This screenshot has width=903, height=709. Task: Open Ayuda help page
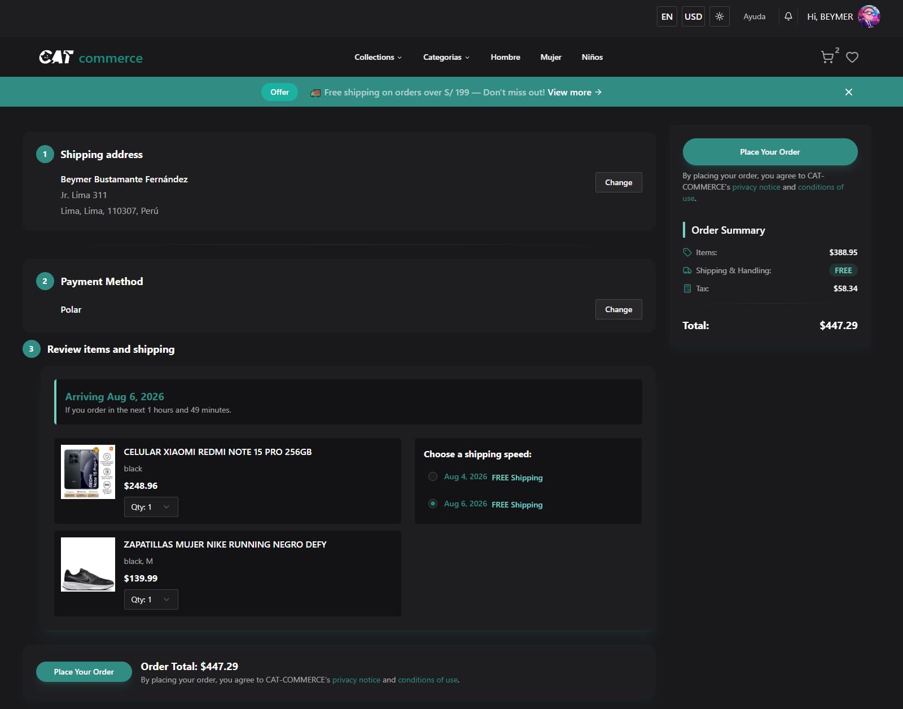tap(754, 16)
